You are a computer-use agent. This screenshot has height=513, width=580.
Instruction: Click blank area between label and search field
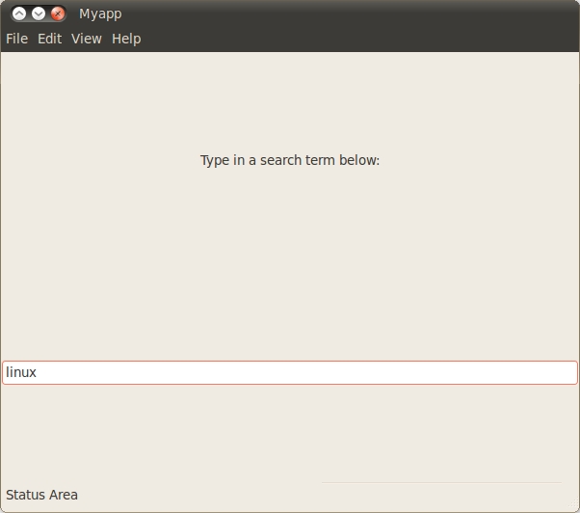click(x=290, y=260)
